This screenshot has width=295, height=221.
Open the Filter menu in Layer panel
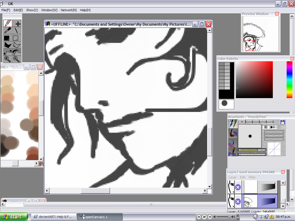[252, 177]
